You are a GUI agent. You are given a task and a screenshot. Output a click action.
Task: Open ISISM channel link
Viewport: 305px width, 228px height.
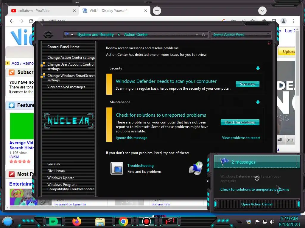pos(14,157)
